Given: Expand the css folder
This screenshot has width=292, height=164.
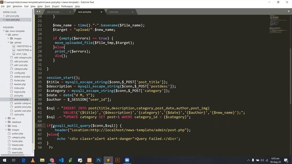Looking at the screenshot, I should click(6, 118).
